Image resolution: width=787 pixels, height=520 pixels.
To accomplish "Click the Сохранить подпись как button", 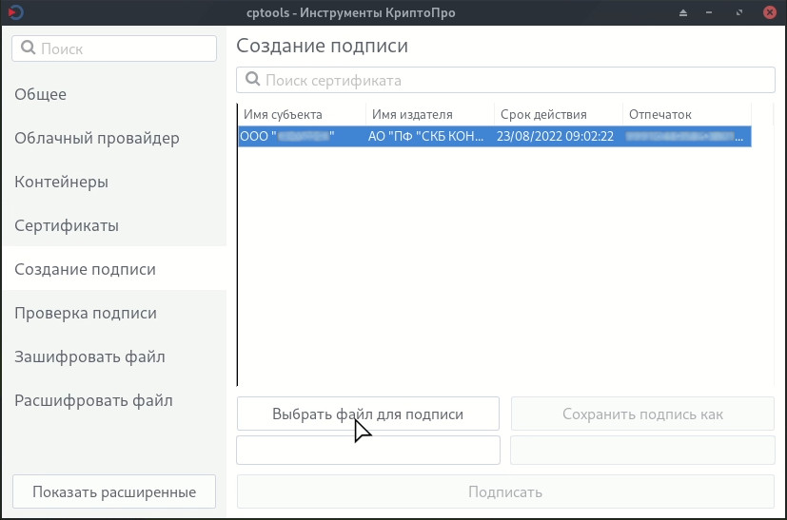I will (642, 414).
